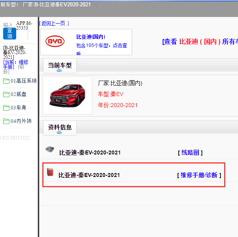
Task: Open the 查看比亚迪(国内)所有车型 link
Action: (x=200, y=41)
